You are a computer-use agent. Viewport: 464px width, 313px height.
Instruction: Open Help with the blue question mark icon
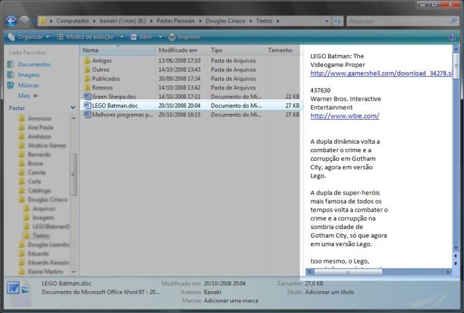(452, 37)
